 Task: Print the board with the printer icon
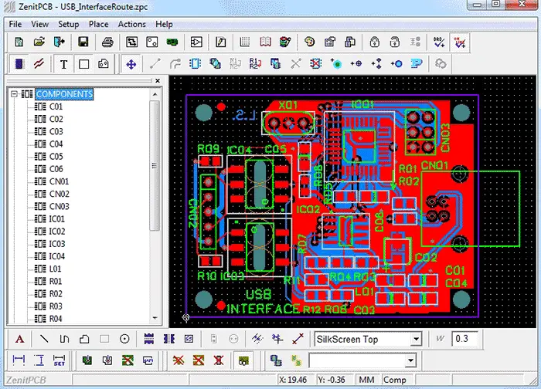pos(107,42)
